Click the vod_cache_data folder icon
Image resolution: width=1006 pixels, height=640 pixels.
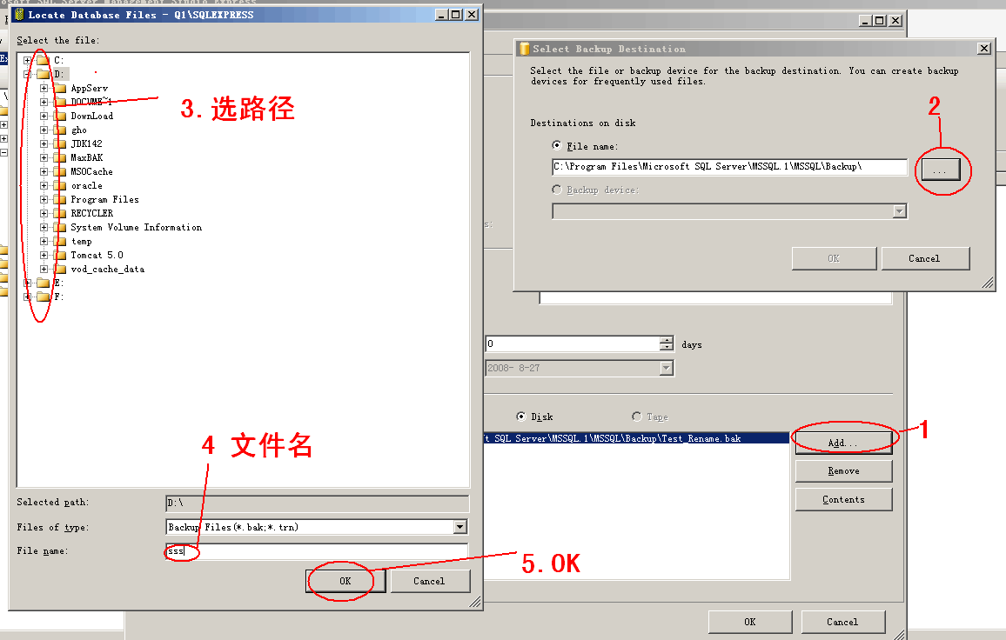[x=60, y=270]
